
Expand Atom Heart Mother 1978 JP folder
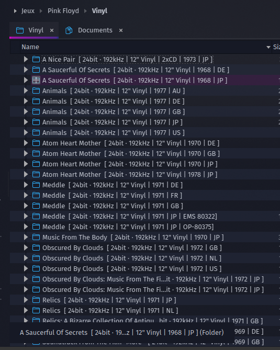point(26,175)
